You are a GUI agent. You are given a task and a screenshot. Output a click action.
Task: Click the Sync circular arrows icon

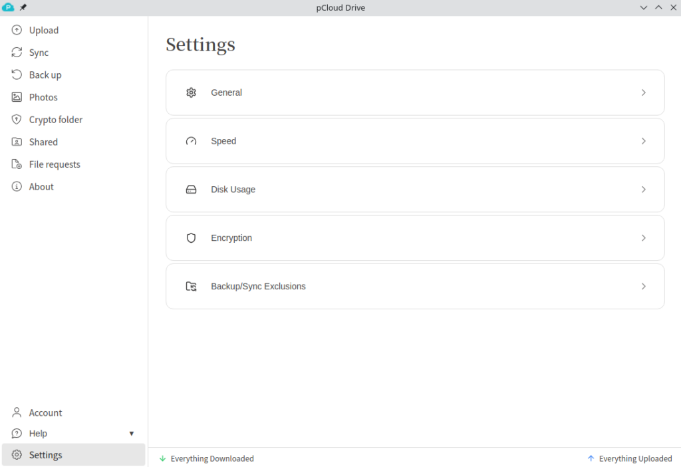click(x=17, y=53)
